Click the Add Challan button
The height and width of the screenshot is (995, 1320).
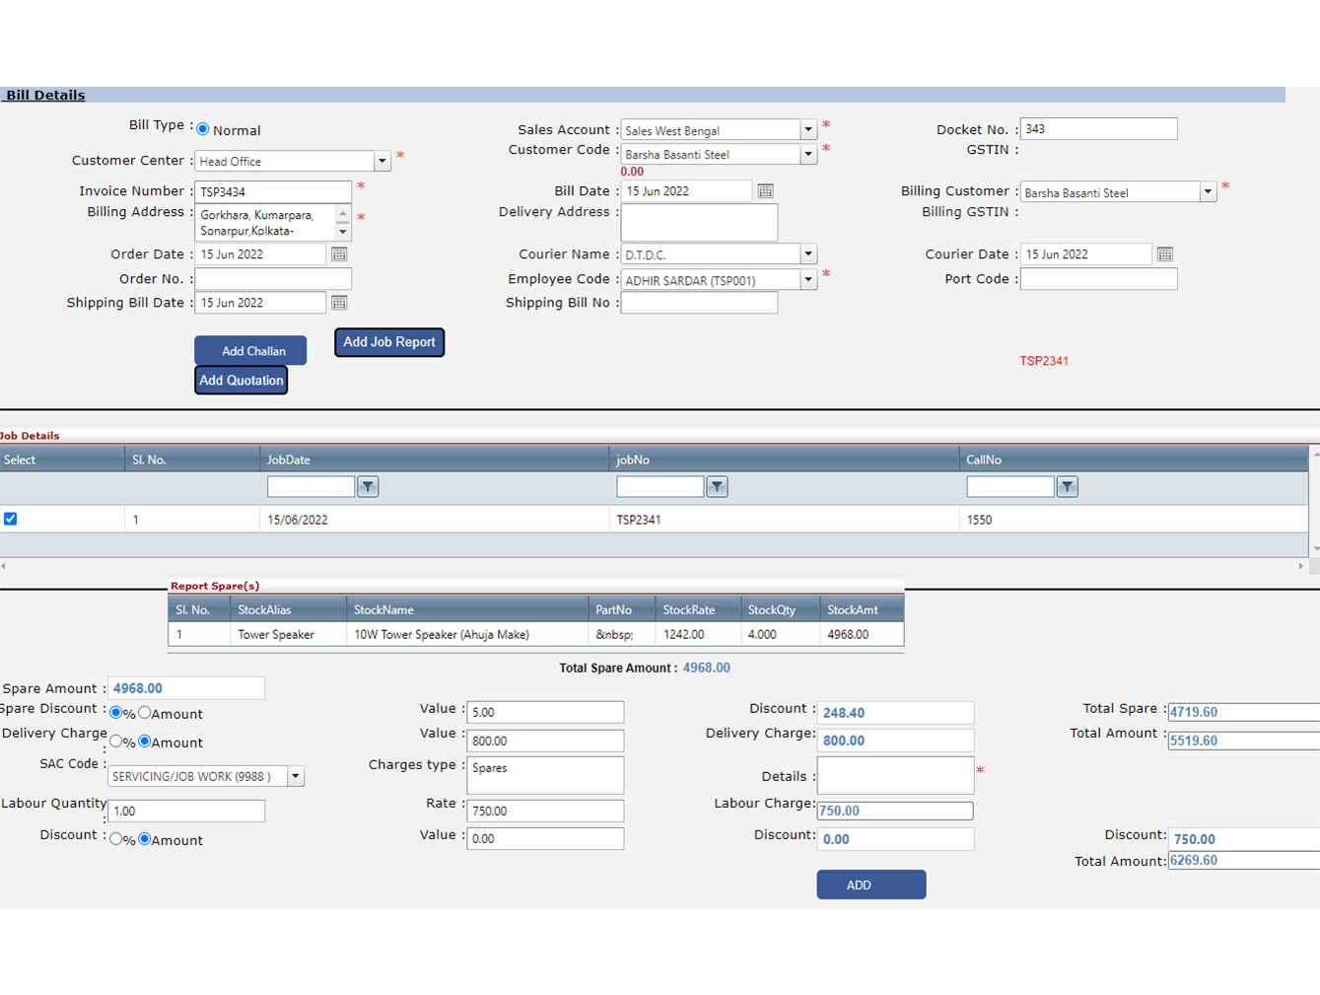tap(250, 351)
